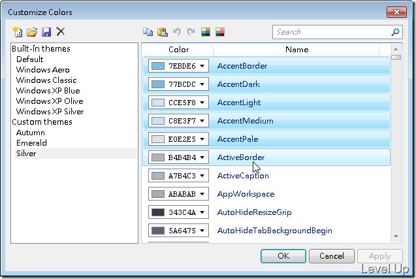Click the ActiveCaption name text
The width and height of the screenshot is (416, 279).
coord(243,176)
